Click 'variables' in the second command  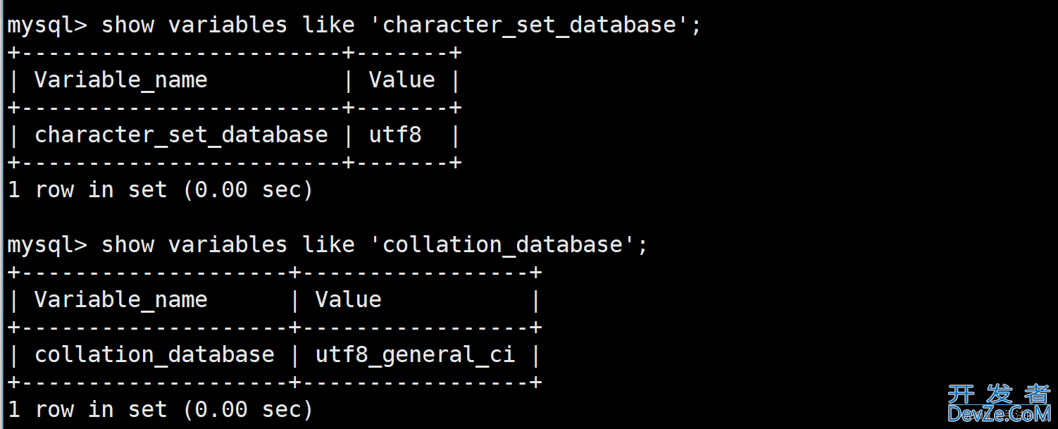pyautogui.click(x=228, y=245)
